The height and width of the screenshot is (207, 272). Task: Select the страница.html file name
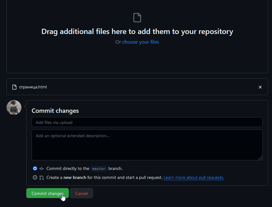tap(33, 87)
